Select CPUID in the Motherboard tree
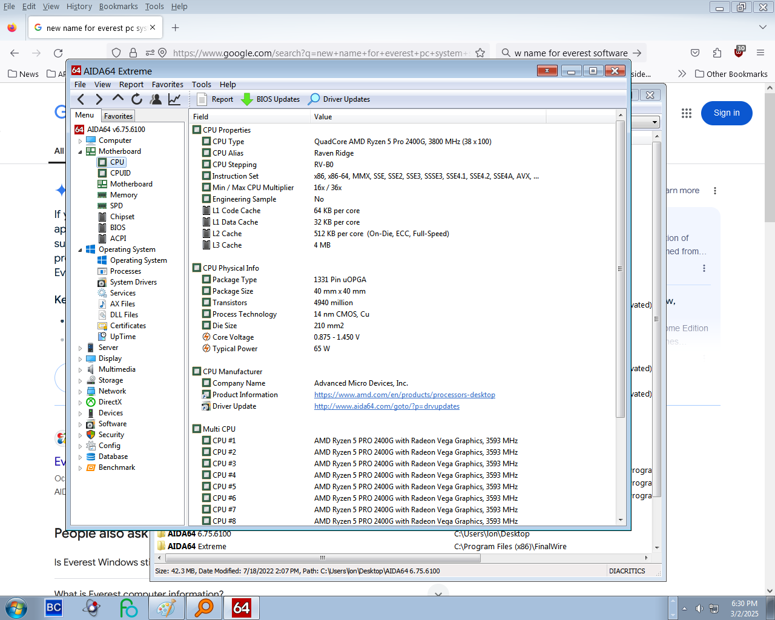The width and height of the screenshot is (775, 620). pos(120,173)
